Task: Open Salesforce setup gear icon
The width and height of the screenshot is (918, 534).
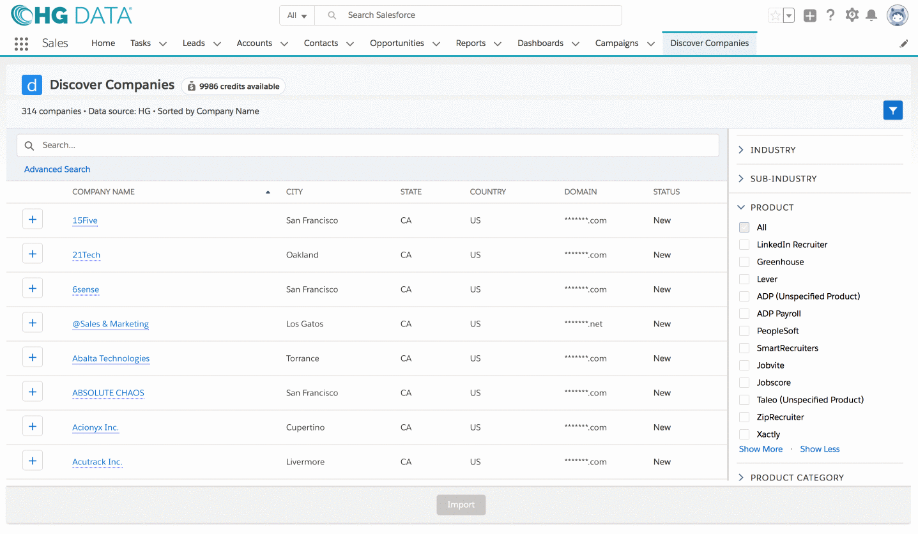Action: [852, 15]
